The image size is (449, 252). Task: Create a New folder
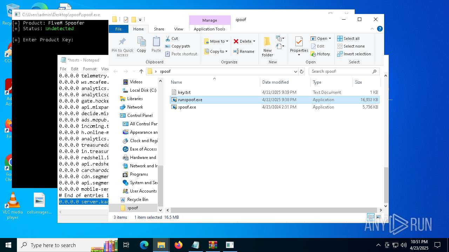(267, 46)
